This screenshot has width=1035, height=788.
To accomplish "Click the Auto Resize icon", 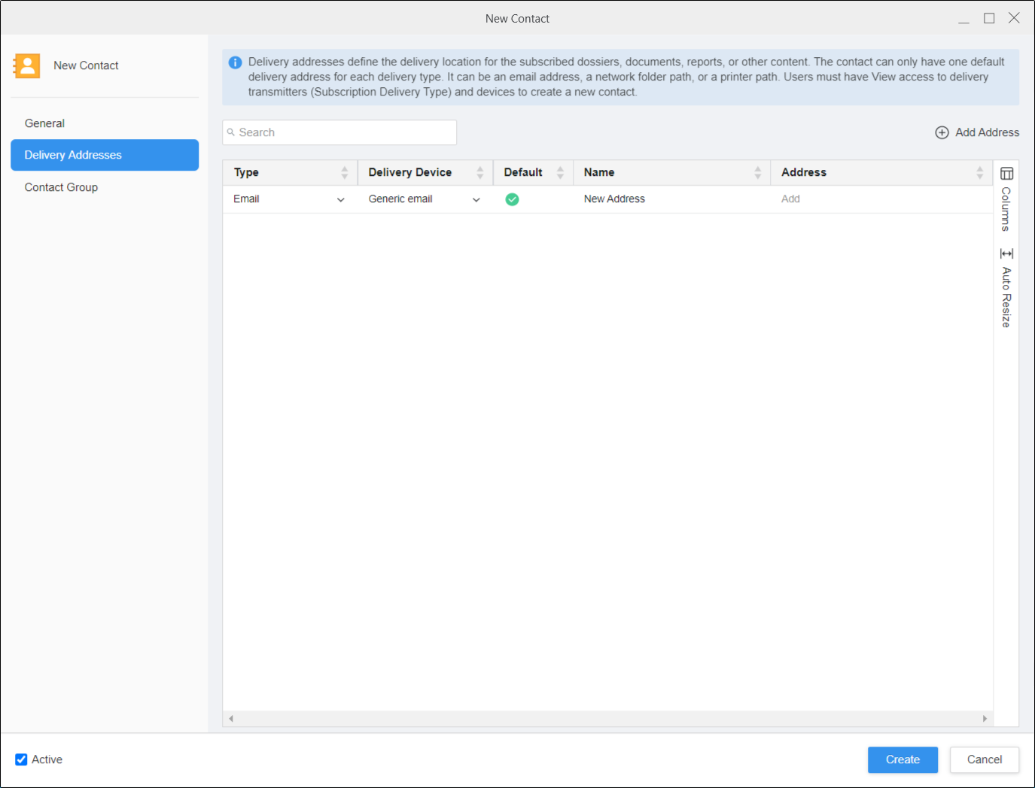I will pos(1006,253).
